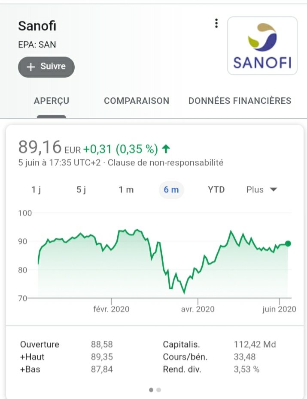Select the YTD time range
The height and width of the screenshot is (399, 307).
pos(216,190)
